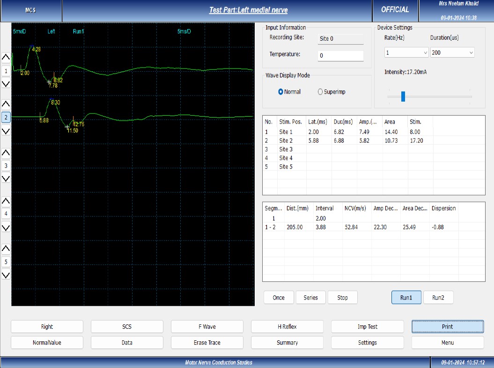Select trace channel 3 button
This screenshot has width=494, height=368.
6,166
